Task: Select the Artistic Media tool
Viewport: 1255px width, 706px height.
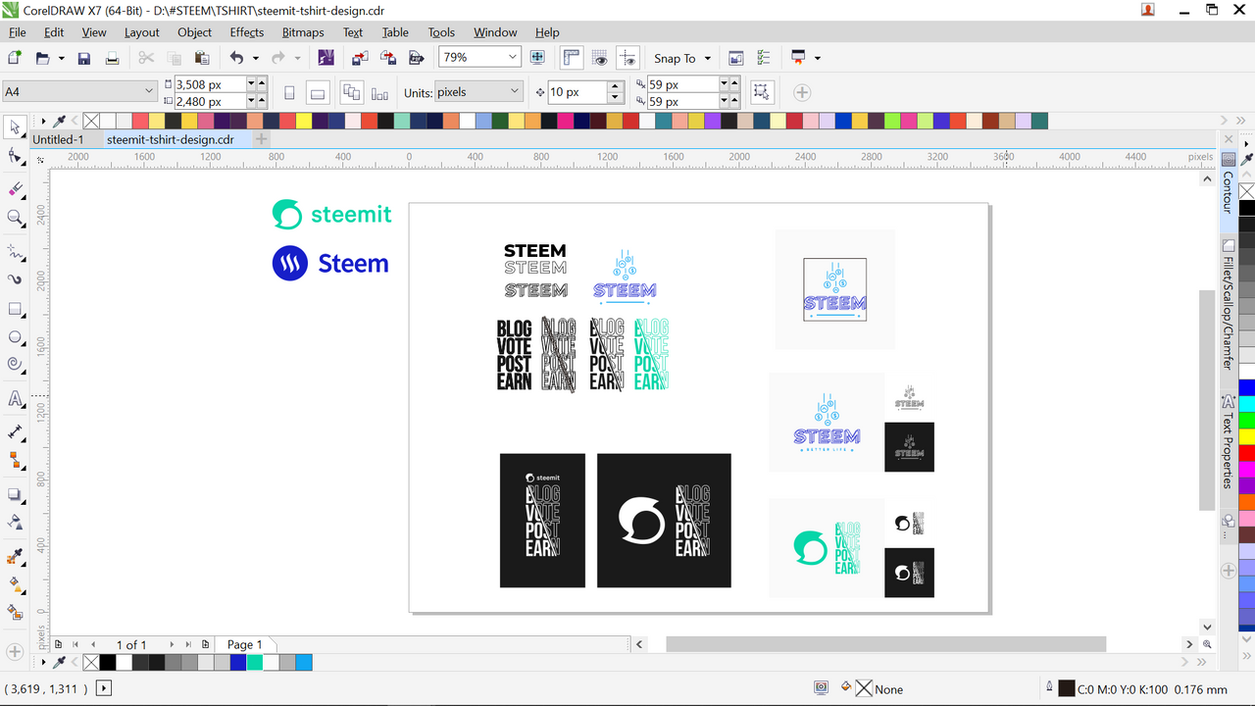Action: tap(15, 279)
